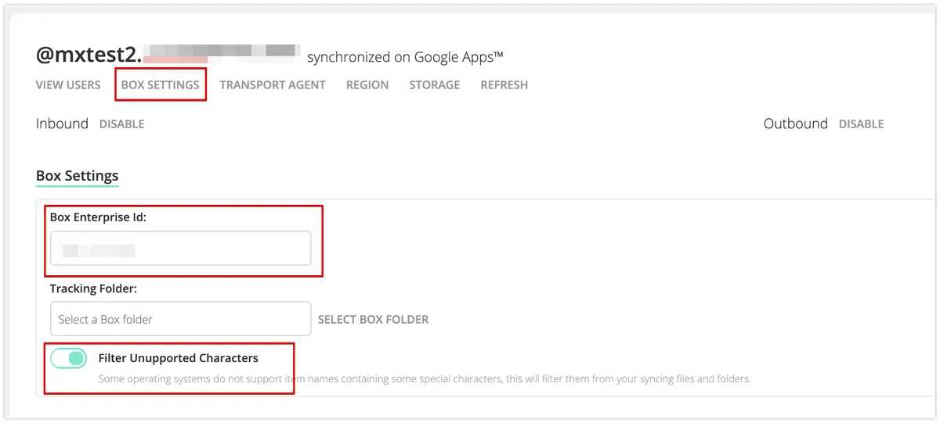The width and height of the screenshot is (940, 423).
Task: Click the Box Settings section heading
Action: click(77, 175)
